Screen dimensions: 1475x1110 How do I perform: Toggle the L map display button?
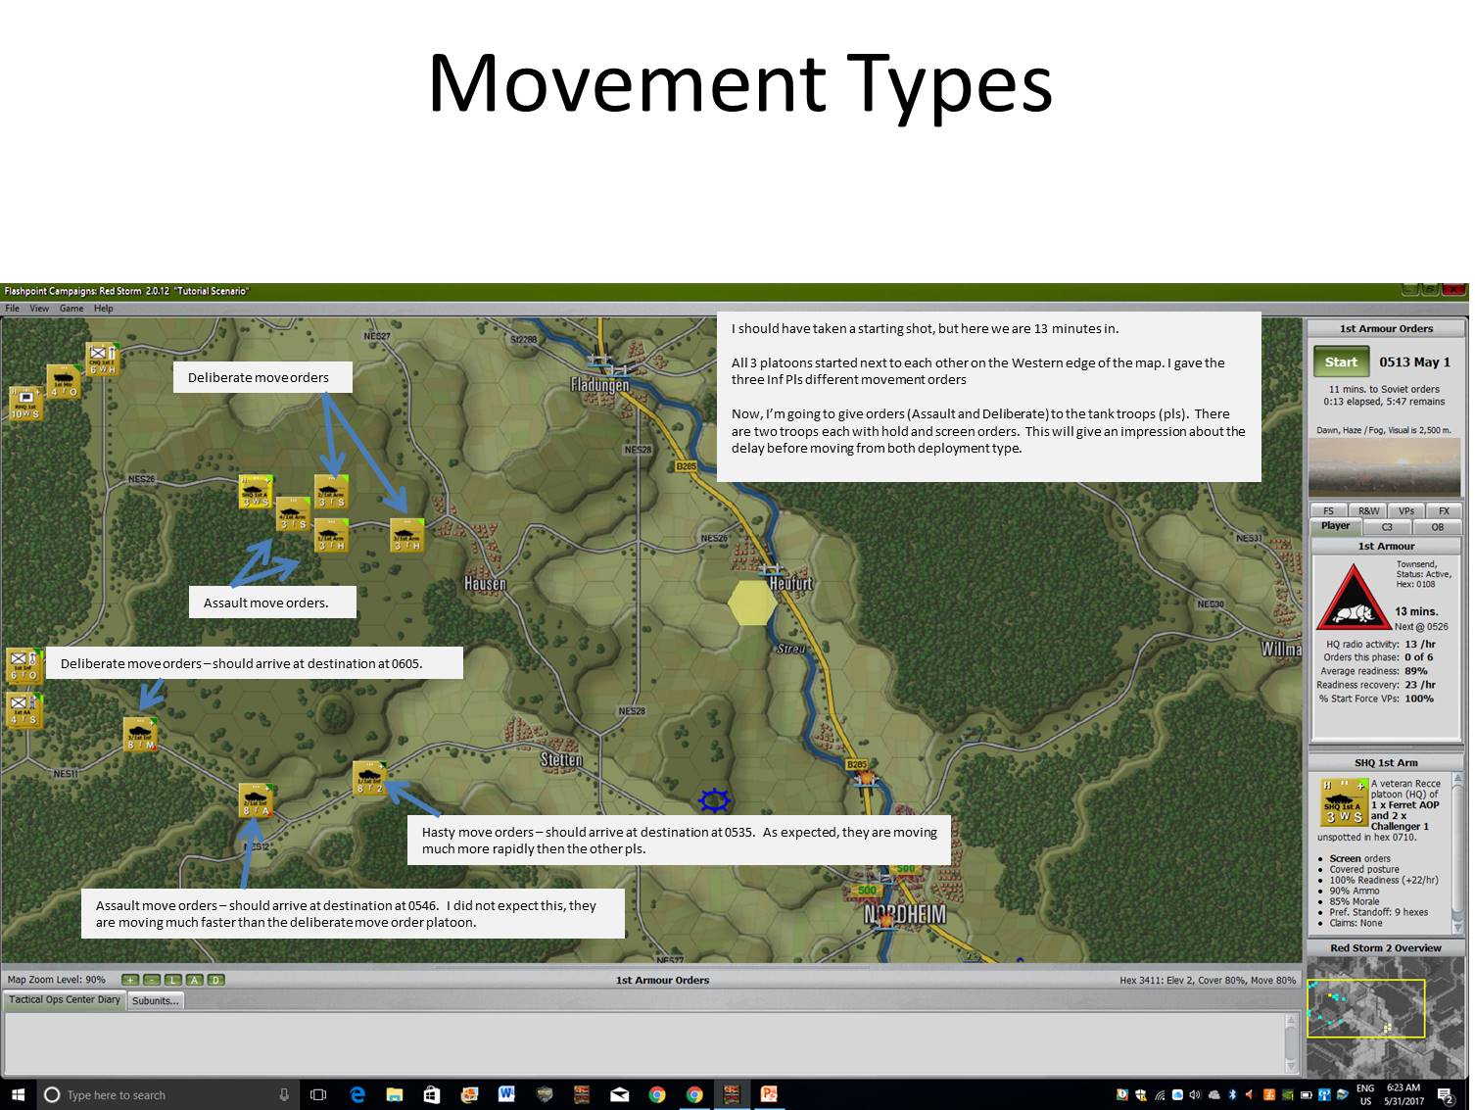(173, 980)
